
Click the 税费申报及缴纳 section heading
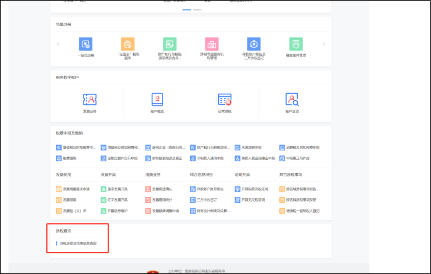[x=69, y=133]
